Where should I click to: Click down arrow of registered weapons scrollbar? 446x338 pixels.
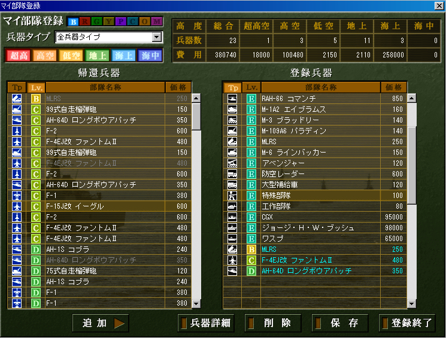coord(412,304)
